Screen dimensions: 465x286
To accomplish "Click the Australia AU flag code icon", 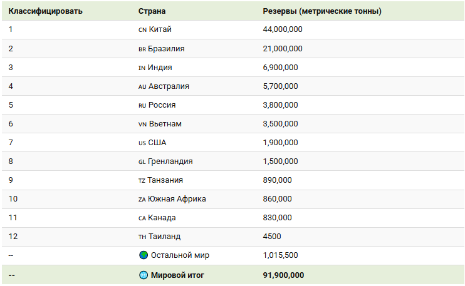I will click(142, 86).
